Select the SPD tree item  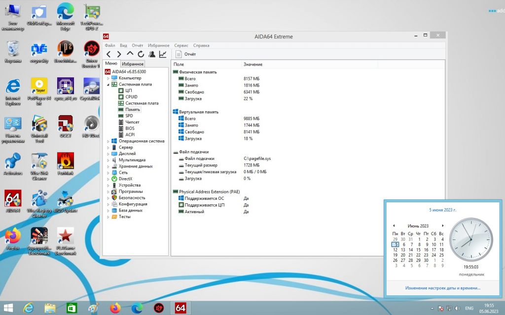129,116
